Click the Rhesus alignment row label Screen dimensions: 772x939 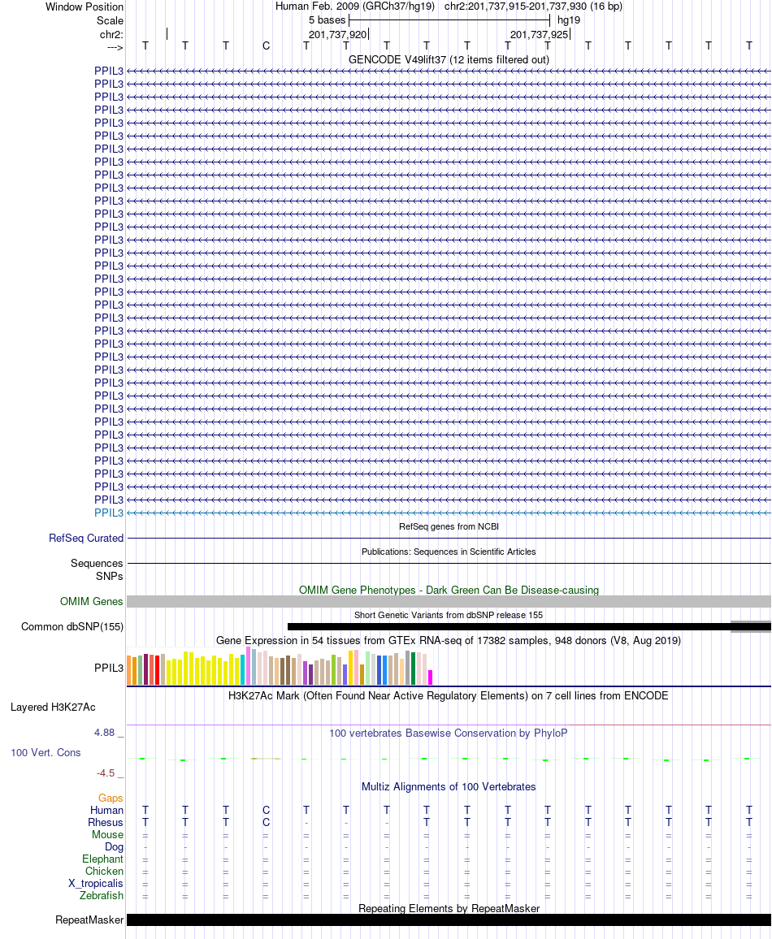coord(106,822)
